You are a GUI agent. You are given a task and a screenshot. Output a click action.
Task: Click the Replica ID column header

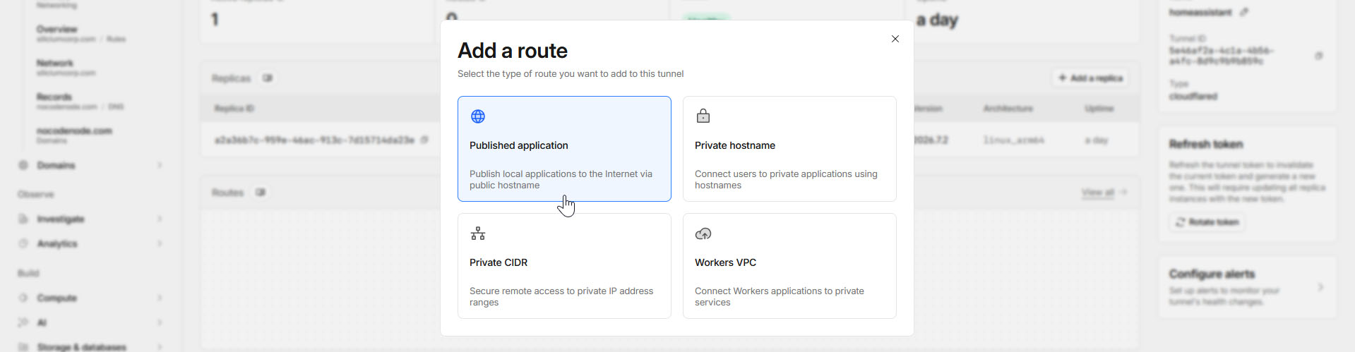234,108
